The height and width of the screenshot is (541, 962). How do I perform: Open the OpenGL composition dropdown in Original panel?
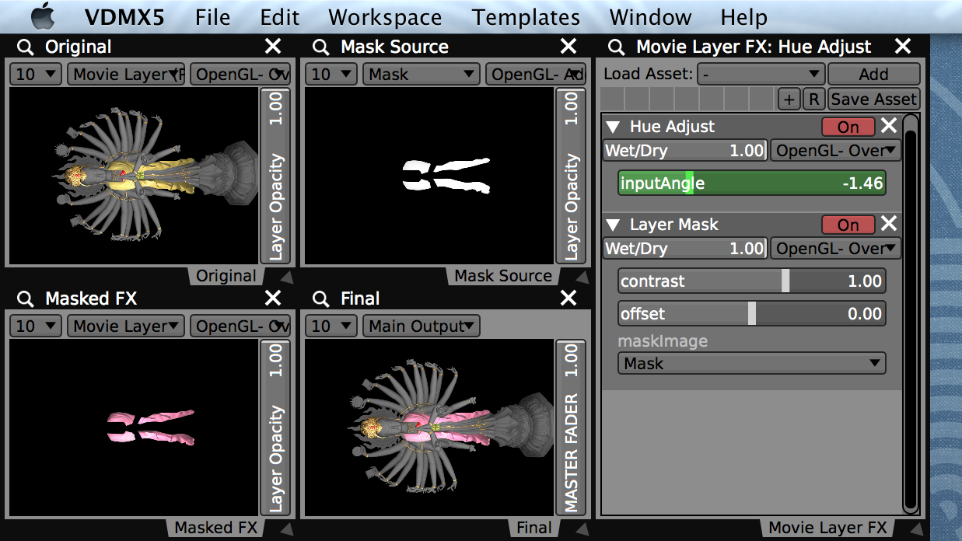point(240,75)
